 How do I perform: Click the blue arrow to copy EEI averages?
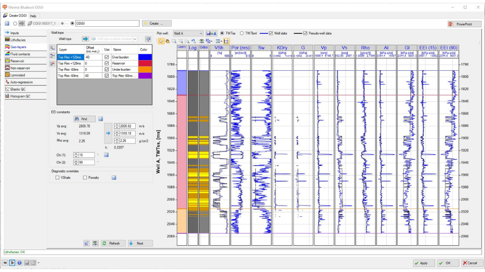tap(108, 133)
